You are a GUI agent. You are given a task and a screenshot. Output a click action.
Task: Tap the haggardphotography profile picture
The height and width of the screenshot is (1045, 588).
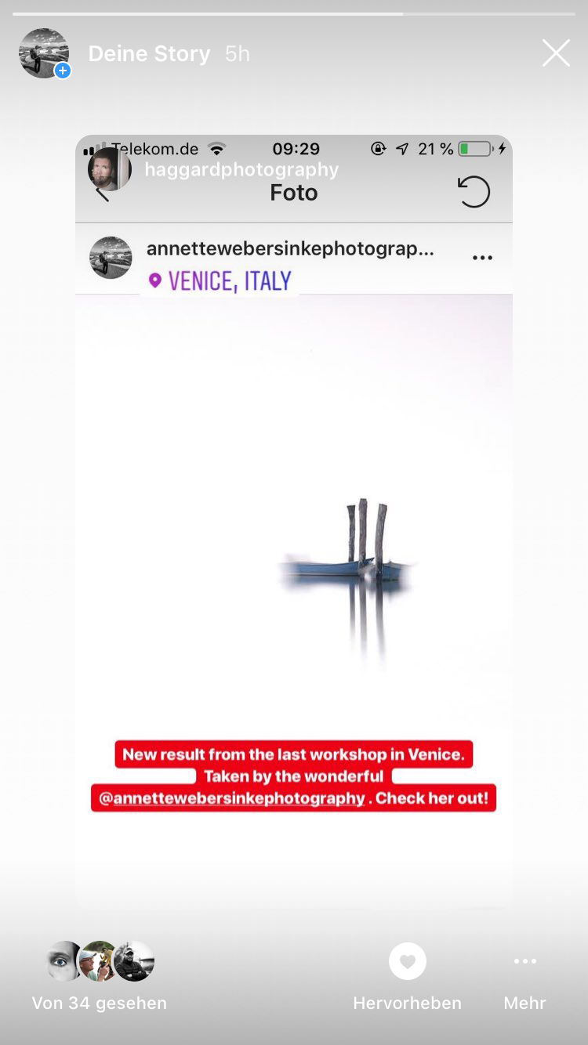[x=110, y=169]
